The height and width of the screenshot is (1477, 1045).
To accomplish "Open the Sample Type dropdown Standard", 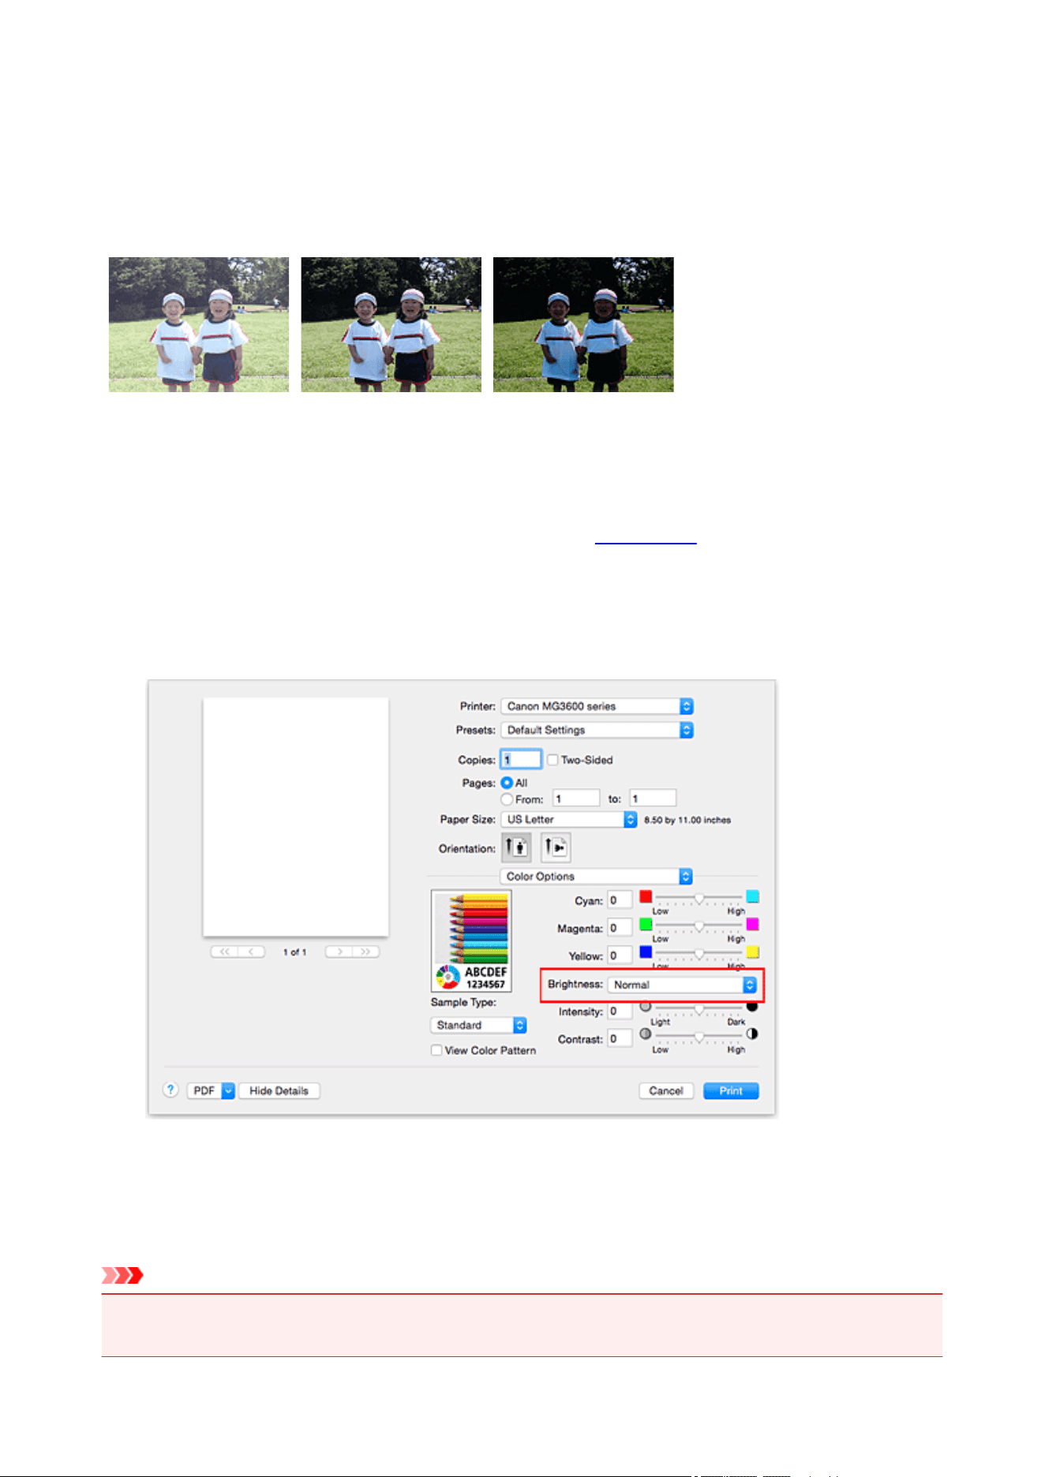I will [x=478, y=1025].
